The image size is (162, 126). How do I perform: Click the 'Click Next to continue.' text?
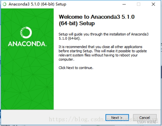point(76,68)
